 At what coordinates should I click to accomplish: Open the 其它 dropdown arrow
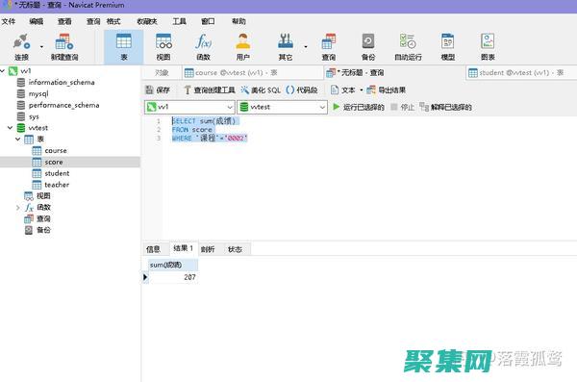point(306,47)
